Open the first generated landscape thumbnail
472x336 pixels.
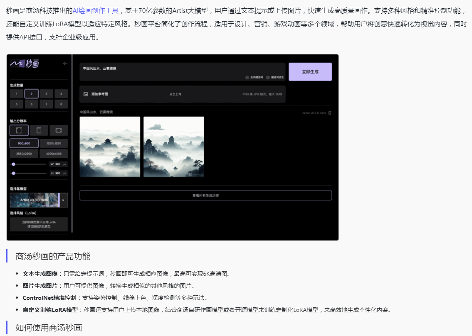[110, 147]
